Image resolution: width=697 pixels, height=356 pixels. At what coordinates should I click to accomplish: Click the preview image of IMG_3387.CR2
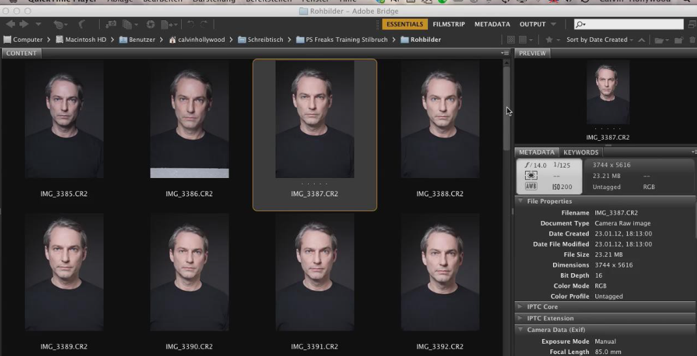[x=608, y=92]
